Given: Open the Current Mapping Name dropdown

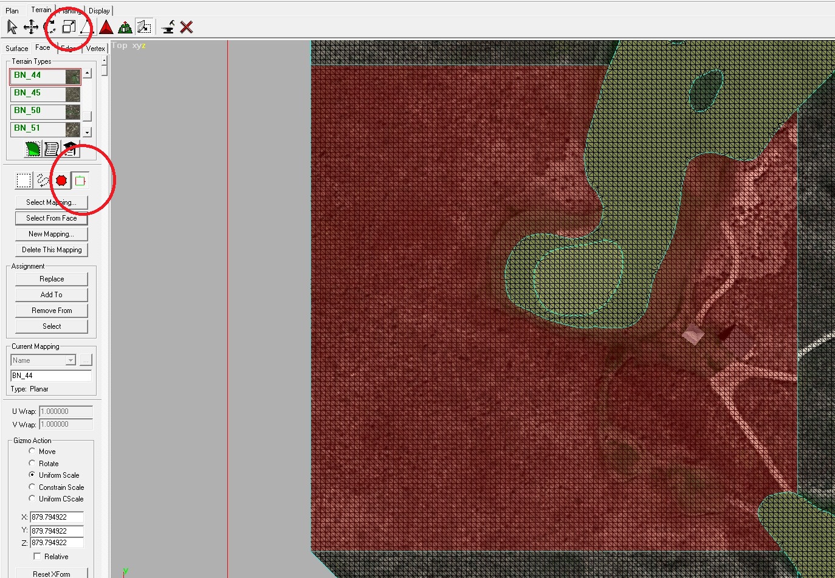Looking at the screenshot, I should pos(70,360).
